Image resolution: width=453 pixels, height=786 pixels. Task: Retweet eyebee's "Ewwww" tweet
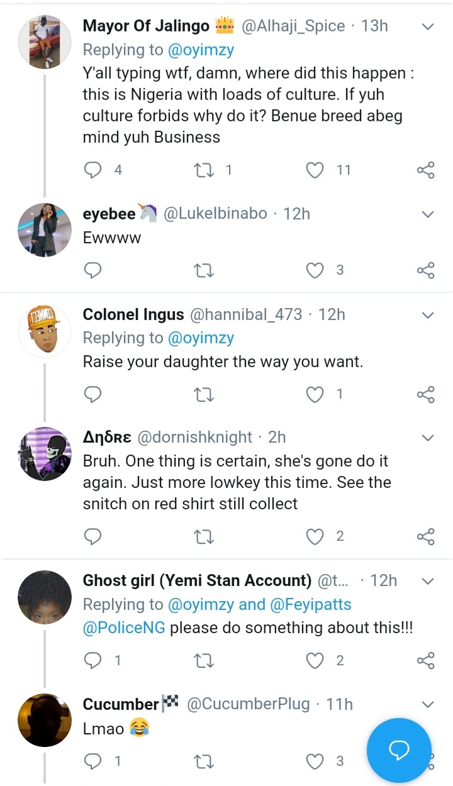(x=203, y=270)
